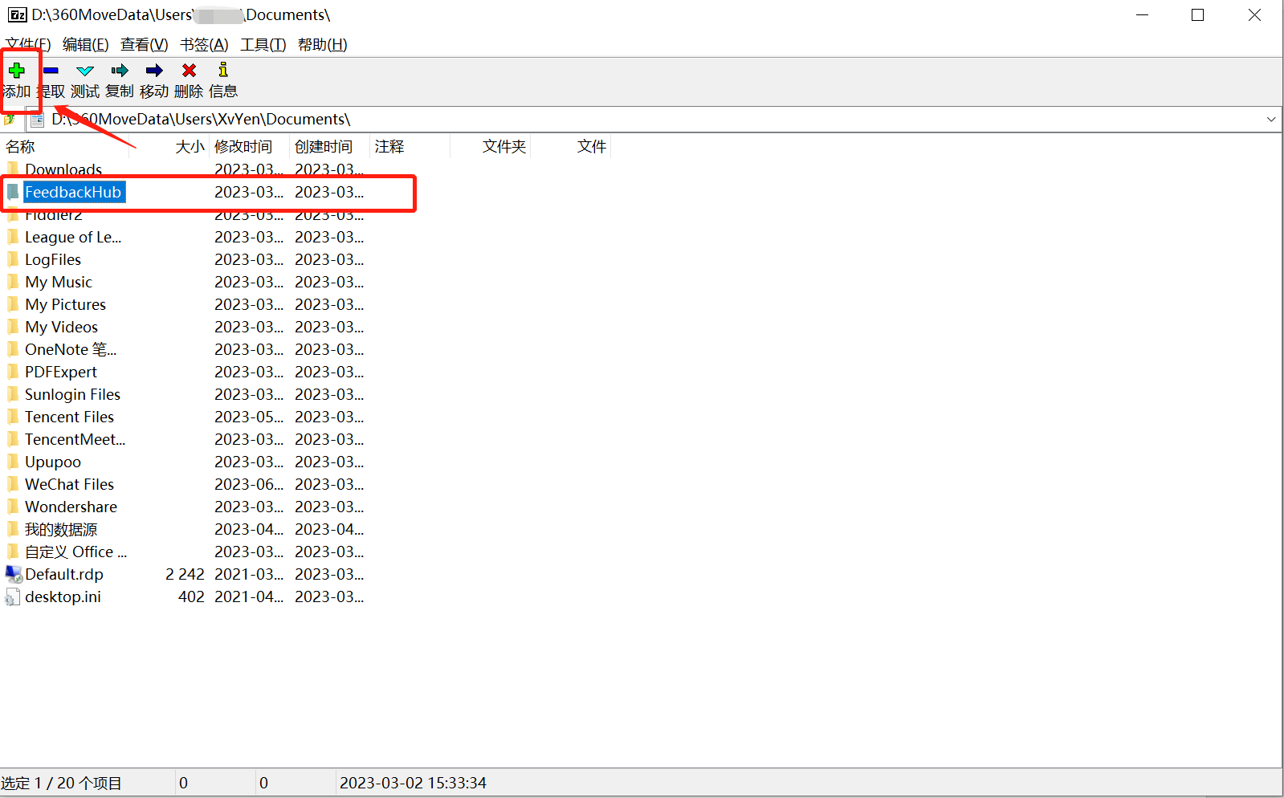Click the red Delete (删除) icon
The image size is (1284, 798).
(189, 71)
